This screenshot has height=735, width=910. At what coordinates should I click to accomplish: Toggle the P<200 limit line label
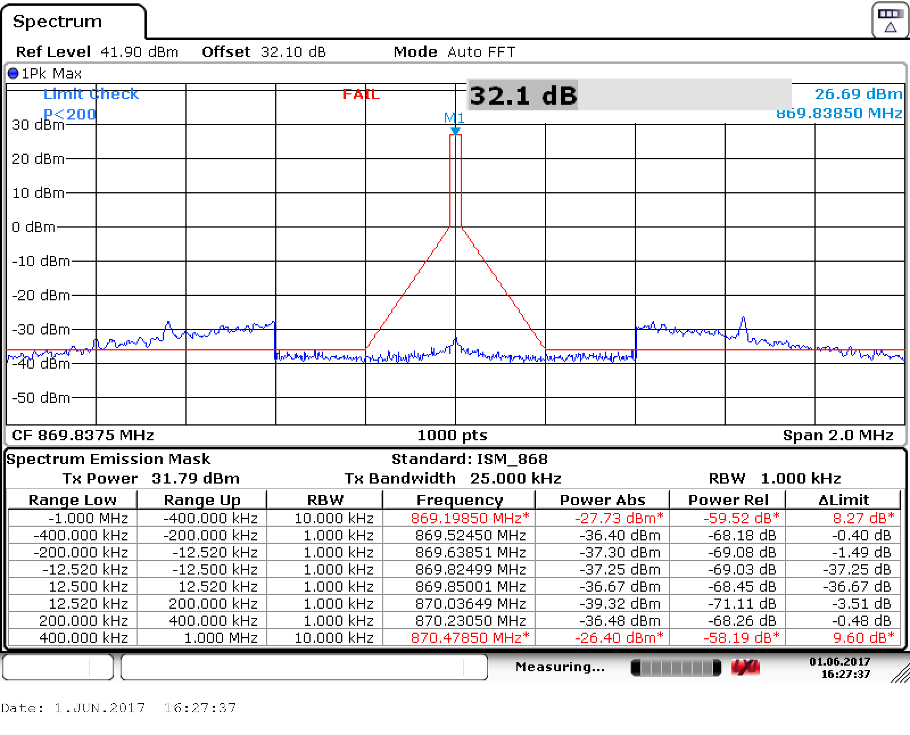click(68, 114)
